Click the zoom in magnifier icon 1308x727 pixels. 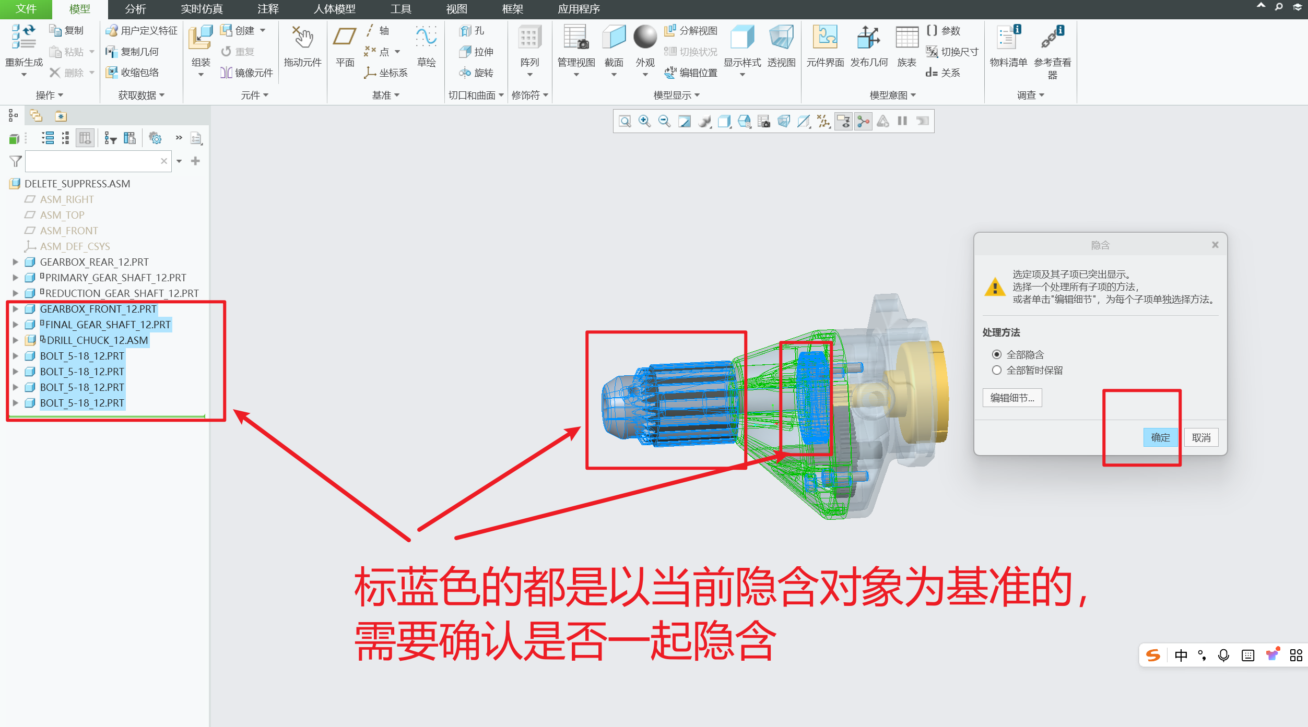coord(644,121)
